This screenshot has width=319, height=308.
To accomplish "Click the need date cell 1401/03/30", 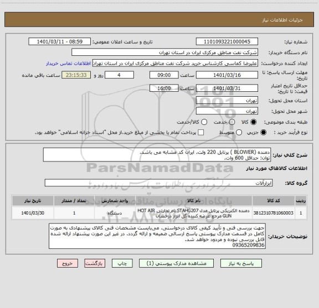I will coord(33,213).
